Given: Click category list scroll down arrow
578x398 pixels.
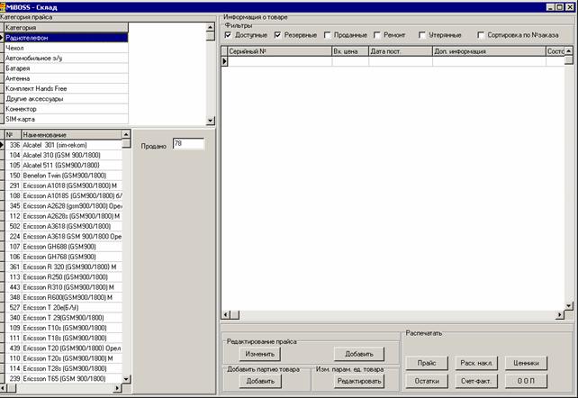Looking at the screenshot, I should 210,120.
